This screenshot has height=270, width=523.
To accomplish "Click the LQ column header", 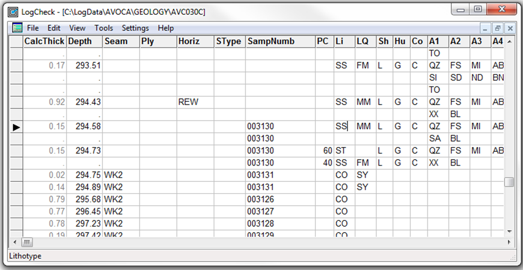I will (366, 41).
